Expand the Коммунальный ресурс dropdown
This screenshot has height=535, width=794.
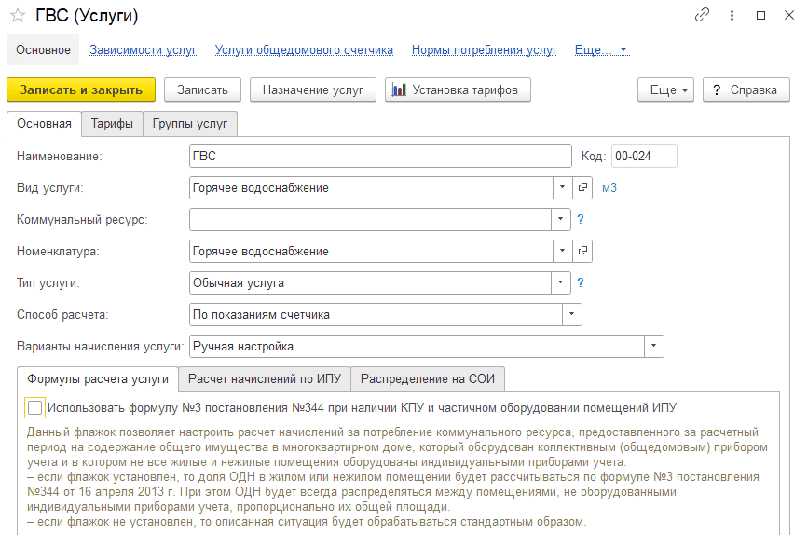[561, 219]
